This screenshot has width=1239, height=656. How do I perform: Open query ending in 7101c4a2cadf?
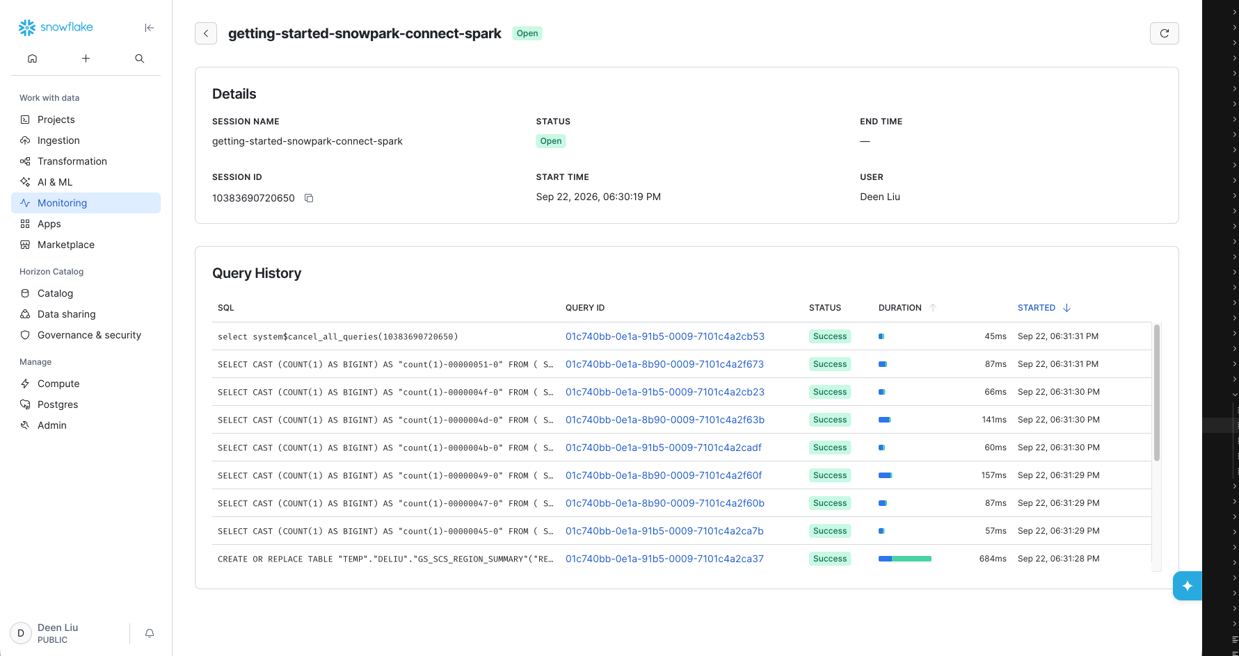(x=664, y=448)
